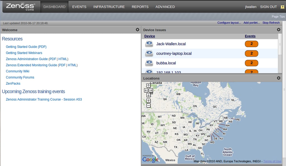
Task: Pan the map down with the arrow
Action: point(148,95)
